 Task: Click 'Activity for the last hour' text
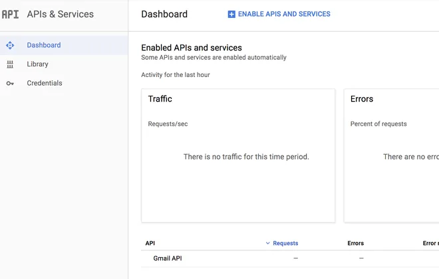pos(176,75)
